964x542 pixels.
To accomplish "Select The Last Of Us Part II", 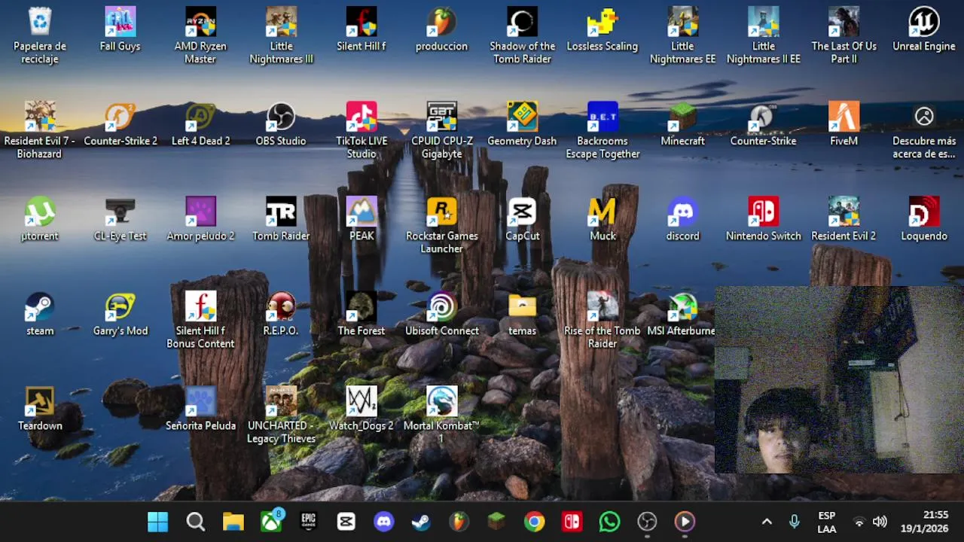I will pyautogui.click(x=843, y=35).
